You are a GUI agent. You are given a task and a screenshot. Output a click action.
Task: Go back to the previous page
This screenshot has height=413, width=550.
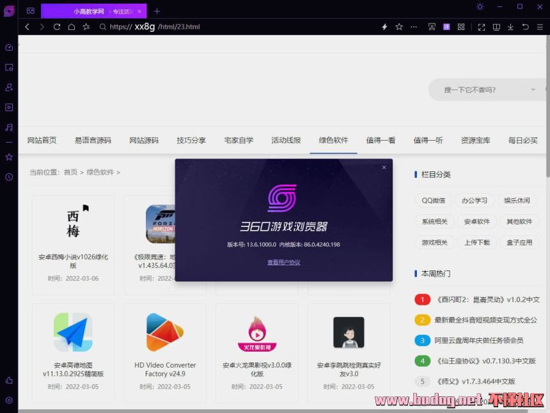[x=27, y=27]
